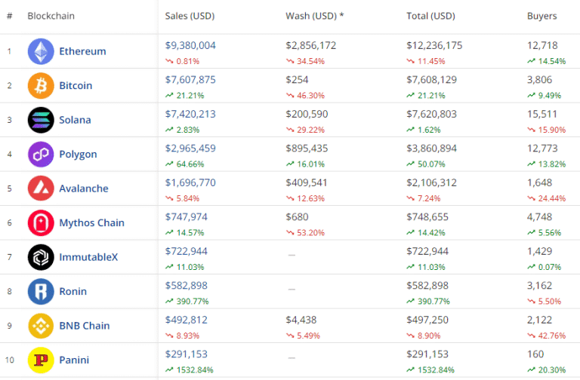Open the Ethereum blockchain link
Image resolution: width=580 pixels, height=380 pixels.
(82, 51)
